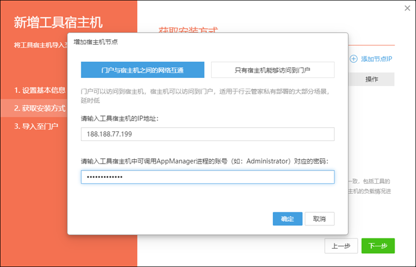Image resolution: width=416 pixels, height=267 pixels.
Task: Select the 门户与宿主机之间的网络互通 option
Action: pos(143,70)
